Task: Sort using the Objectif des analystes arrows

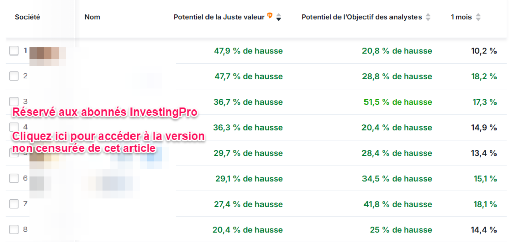Action: 428,17
